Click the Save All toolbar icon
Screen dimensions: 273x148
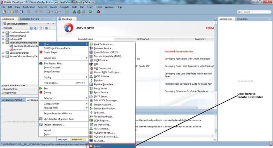pyautogui.click(x=21, y=12)
